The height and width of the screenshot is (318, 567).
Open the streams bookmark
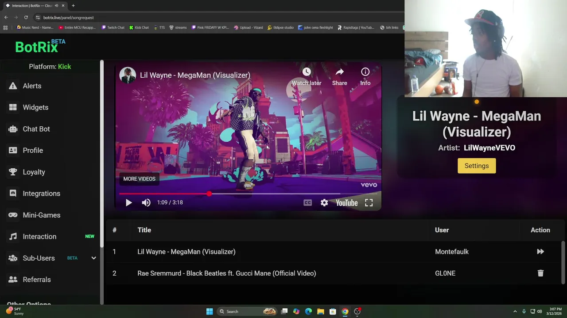(178, 27)
